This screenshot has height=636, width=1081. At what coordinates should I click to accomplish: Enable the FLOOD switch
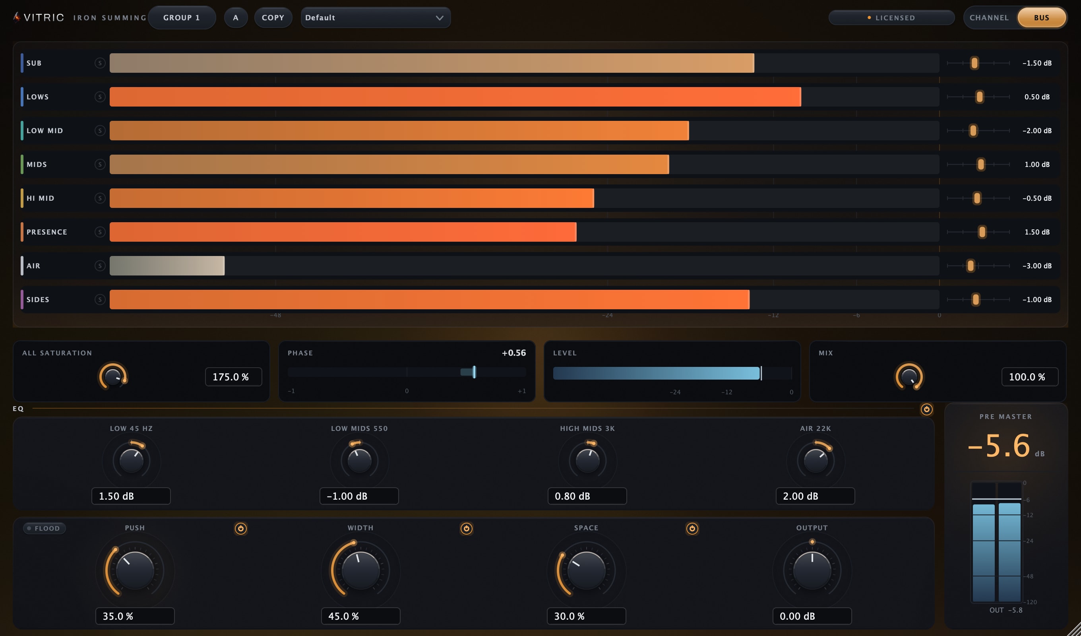tap(44, 528)
